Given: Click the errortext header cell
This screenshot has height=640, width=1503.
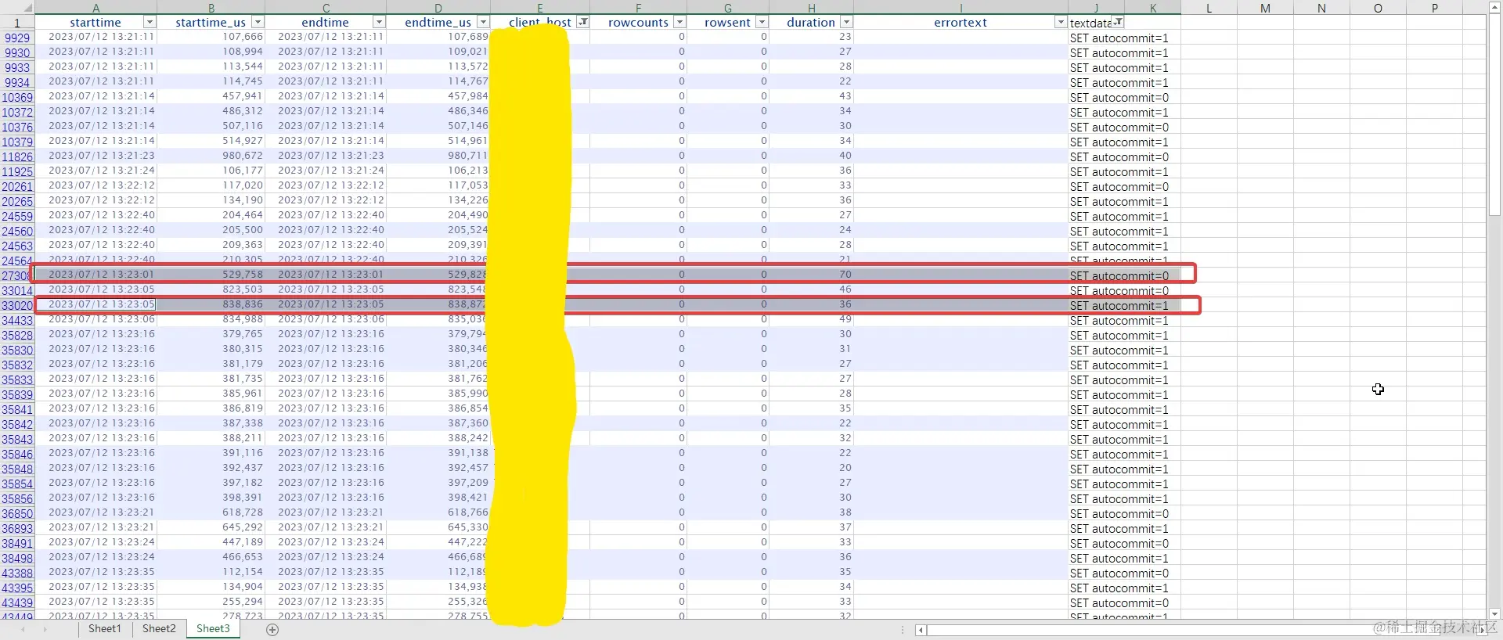Looking at the screenshot, I should coord(961,23).
